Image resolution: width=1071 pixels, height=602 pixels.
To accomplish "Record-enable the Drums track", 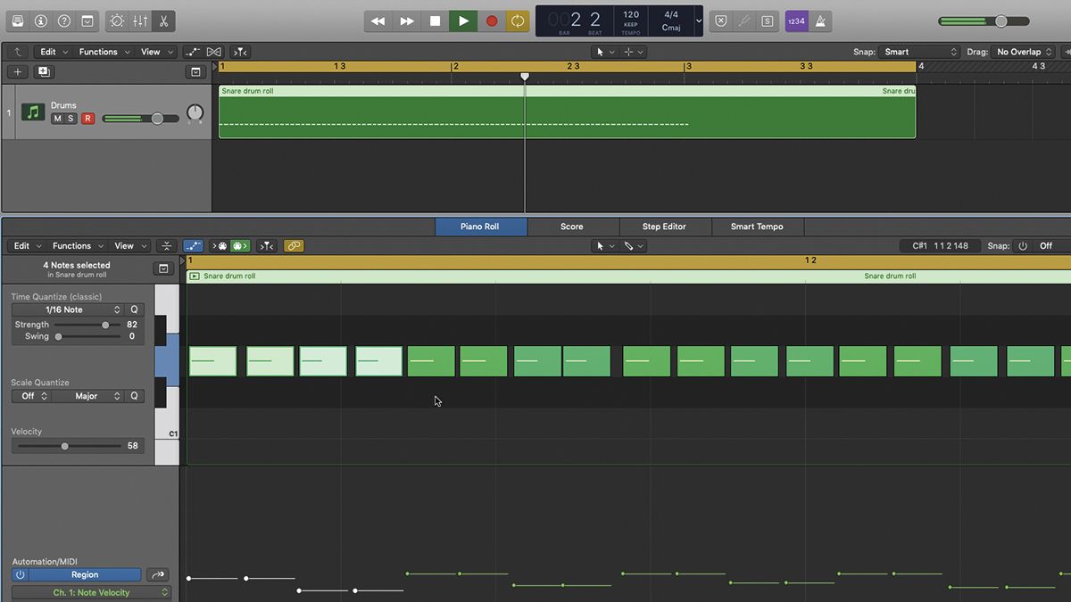I will coord(87,119).
